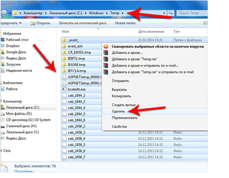Image resolution: width=229 pixels, height=178 pixels.
Task: Click the Новая папка button
Action: tap(125, 23)
